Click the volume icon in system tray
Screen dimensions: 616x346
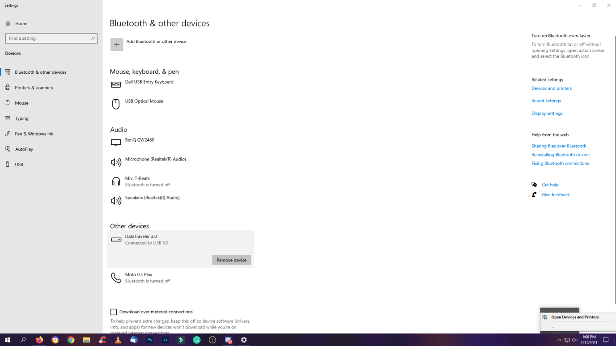click(x=574, y=340)
